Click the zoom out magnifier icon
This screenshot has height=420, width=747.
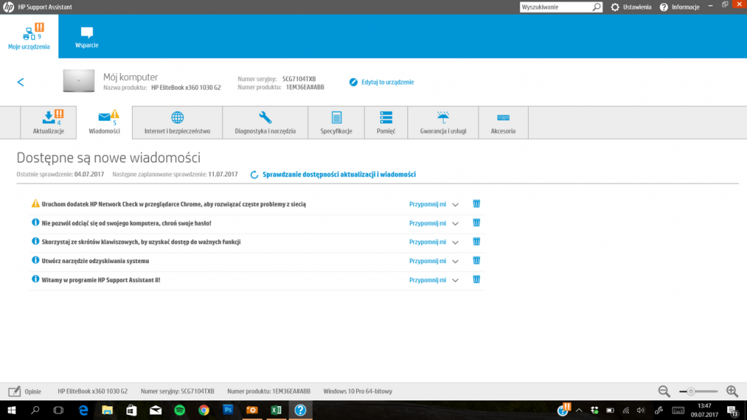point(664,392)
